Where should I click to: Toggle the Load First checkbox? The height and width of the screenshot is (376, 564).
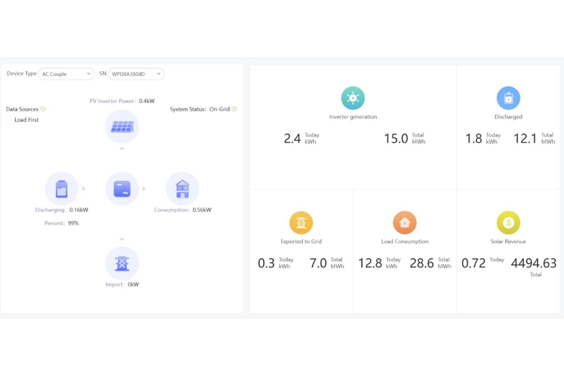tap(9, 120)
